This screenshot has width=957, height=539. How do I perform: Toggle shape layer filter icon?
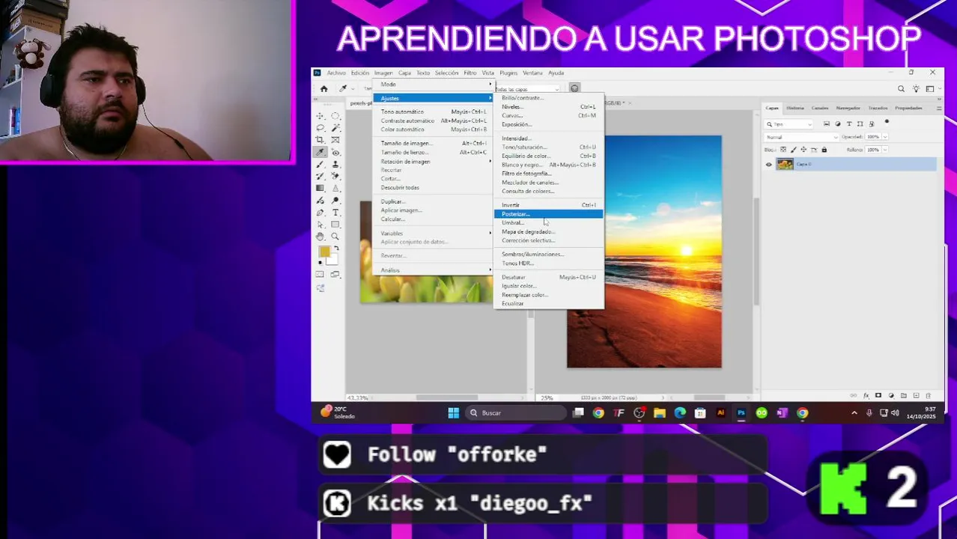click(860, 124)
